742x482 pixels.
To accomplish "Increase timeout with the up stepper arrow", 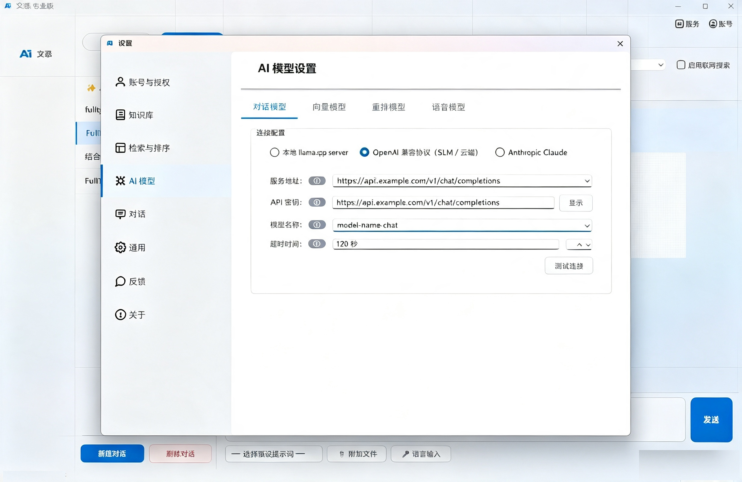I will click(x=579, y=245).
